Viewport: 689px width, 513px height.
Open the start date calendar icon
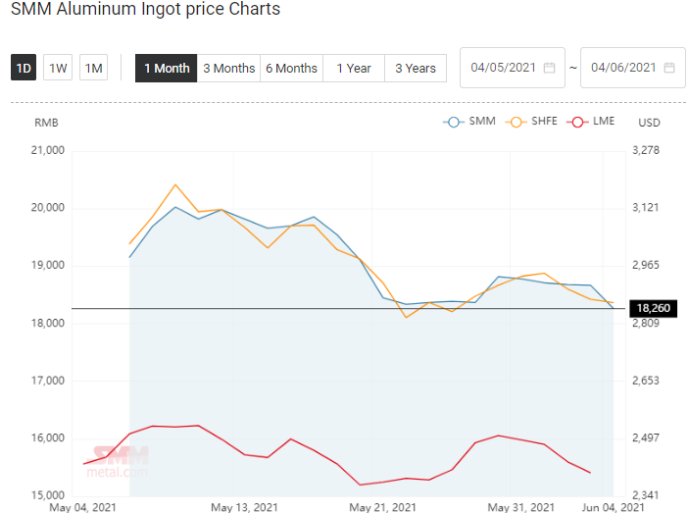coord(549,68)
